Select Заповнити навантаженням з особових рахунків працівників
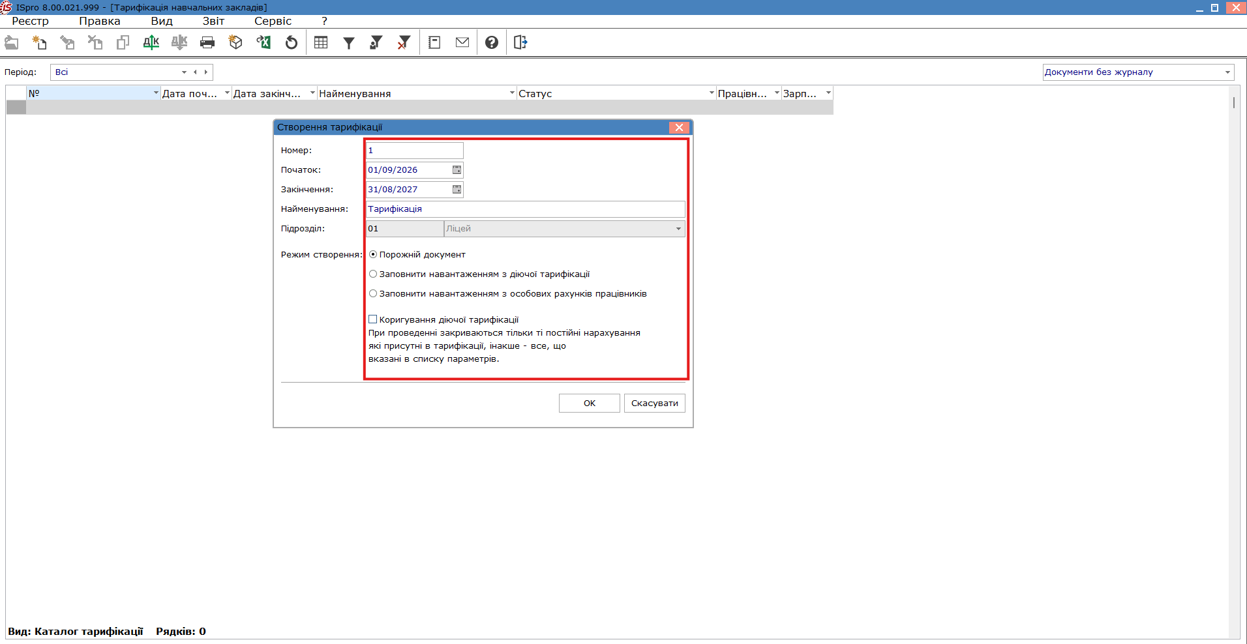This screenshot has width=1247, height=644. coord(373,294)
